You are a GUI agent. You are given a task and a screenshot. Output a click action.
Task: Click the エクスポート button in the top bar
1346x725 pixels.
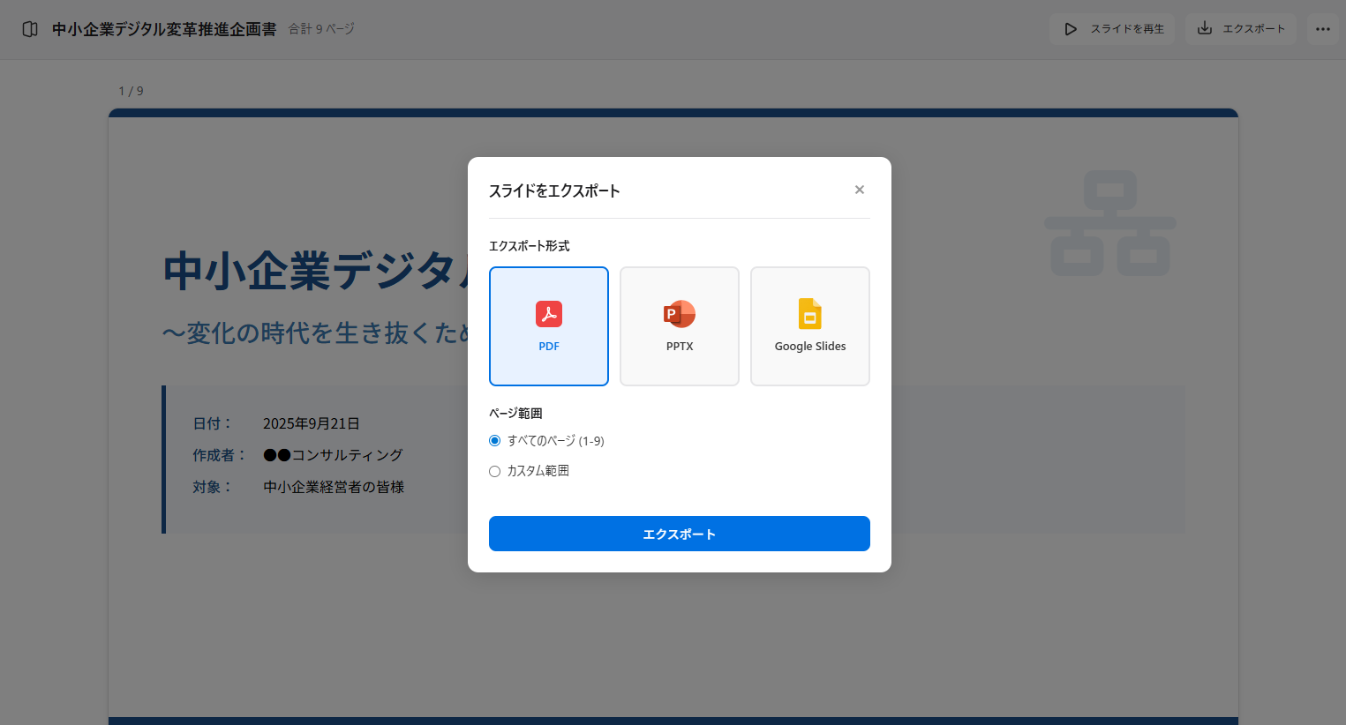pyautogui.click(x=1239, y=28)
